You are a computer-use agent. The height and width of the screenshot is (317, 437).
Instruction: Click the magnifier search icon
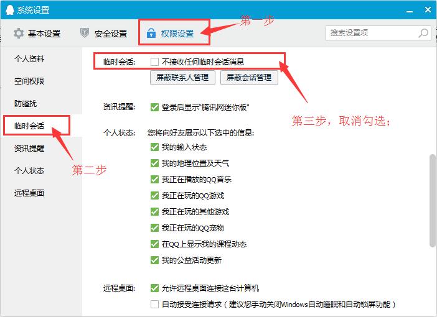click(x=423, y=33)
